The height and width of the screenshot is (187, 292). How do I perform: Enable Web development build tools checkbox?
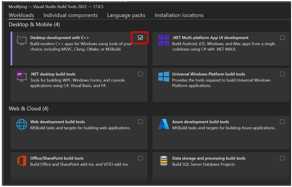click(x=140, y=122)
